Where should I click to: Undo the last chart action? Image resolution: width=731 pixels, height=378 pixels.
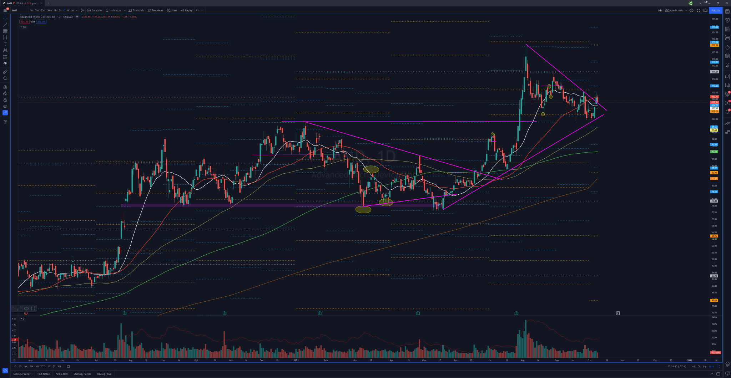click(x=197, y=10)
